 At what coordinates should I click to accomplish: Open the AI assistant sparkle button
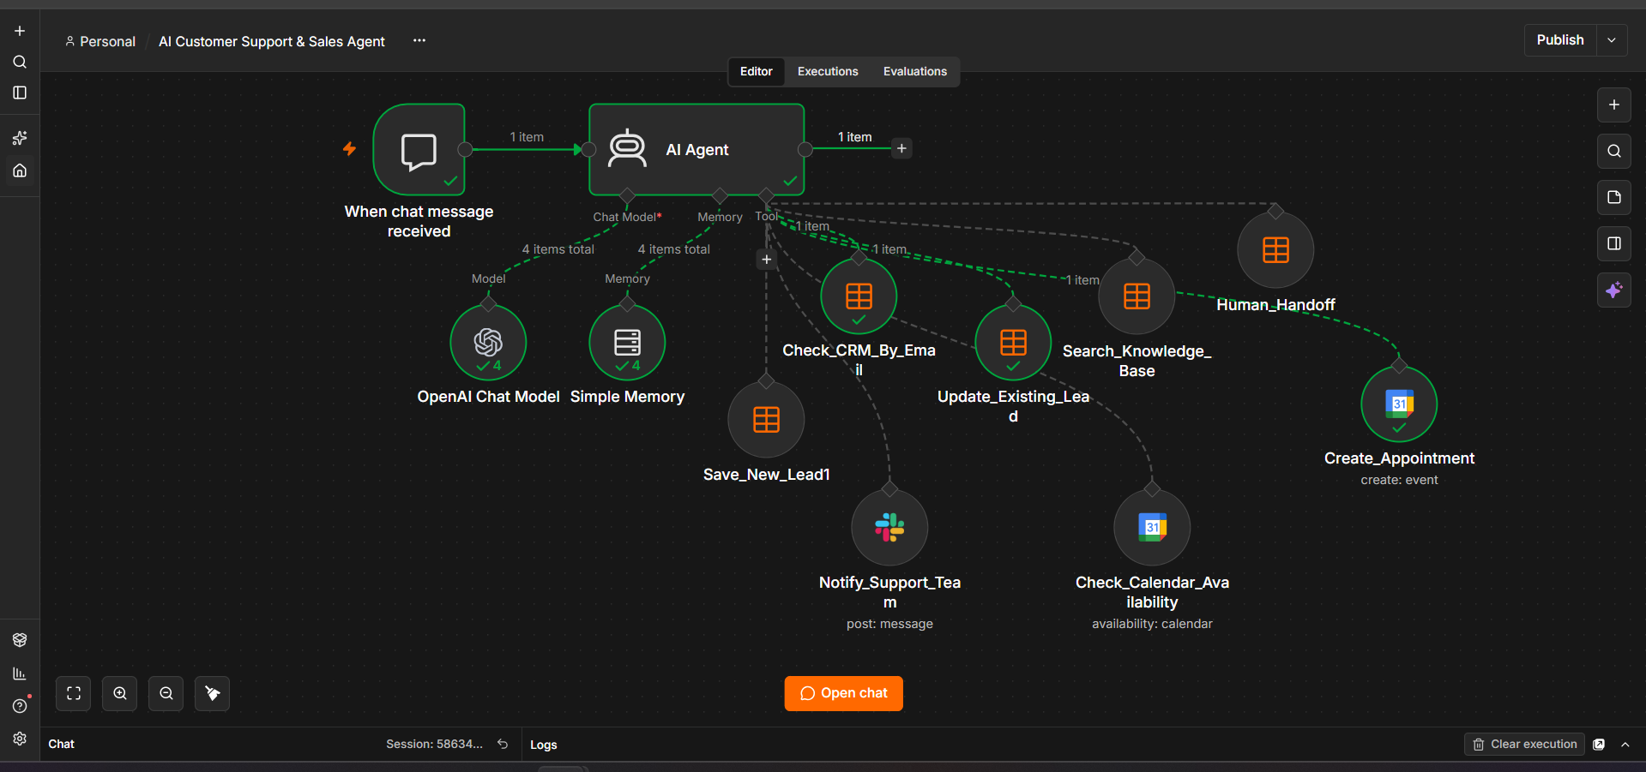coord(1613,290)
